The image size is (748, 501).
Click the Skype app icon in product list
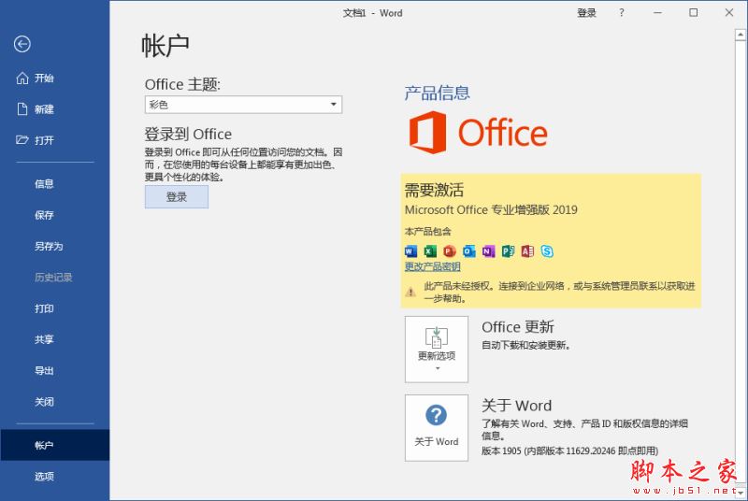[547, 251]
